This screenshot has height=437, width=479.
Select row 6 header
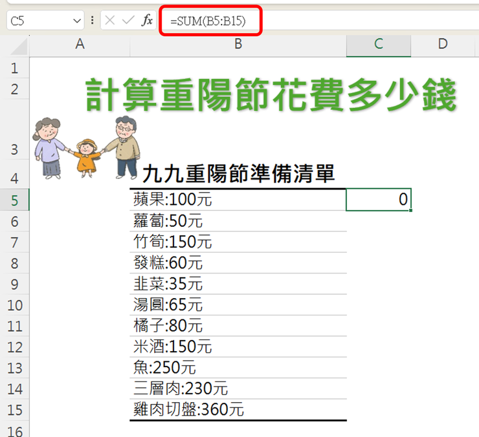click(x=14, y=221)
